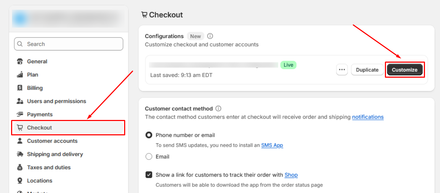Click the Shipping and delivery truck icon
Viewport: 440px width, 193px height.
[x=20, y=154]
